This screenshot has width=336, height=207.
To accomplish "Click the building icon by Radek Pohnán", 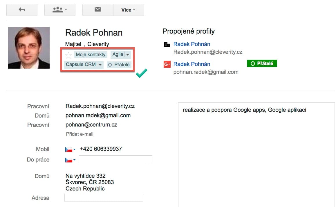I will click(x=167, y=44).
